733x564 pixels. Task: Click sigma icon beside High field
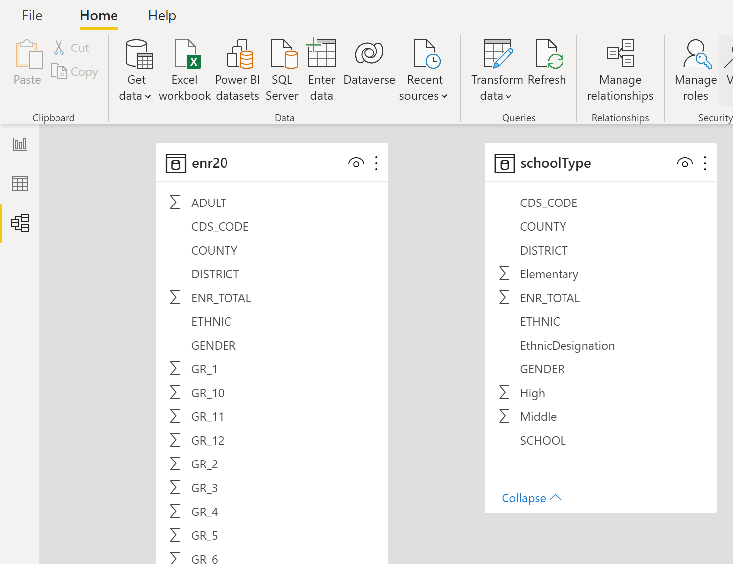point(504,392)
